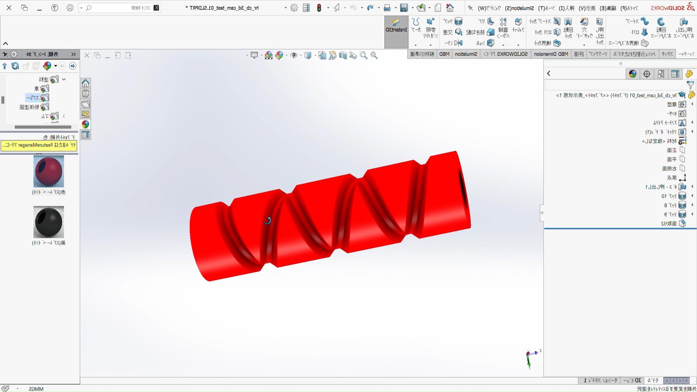Click Edit Appearance in heads-up toolbar
The width and height of the screenshot is (697, 392).
(279, 55)
